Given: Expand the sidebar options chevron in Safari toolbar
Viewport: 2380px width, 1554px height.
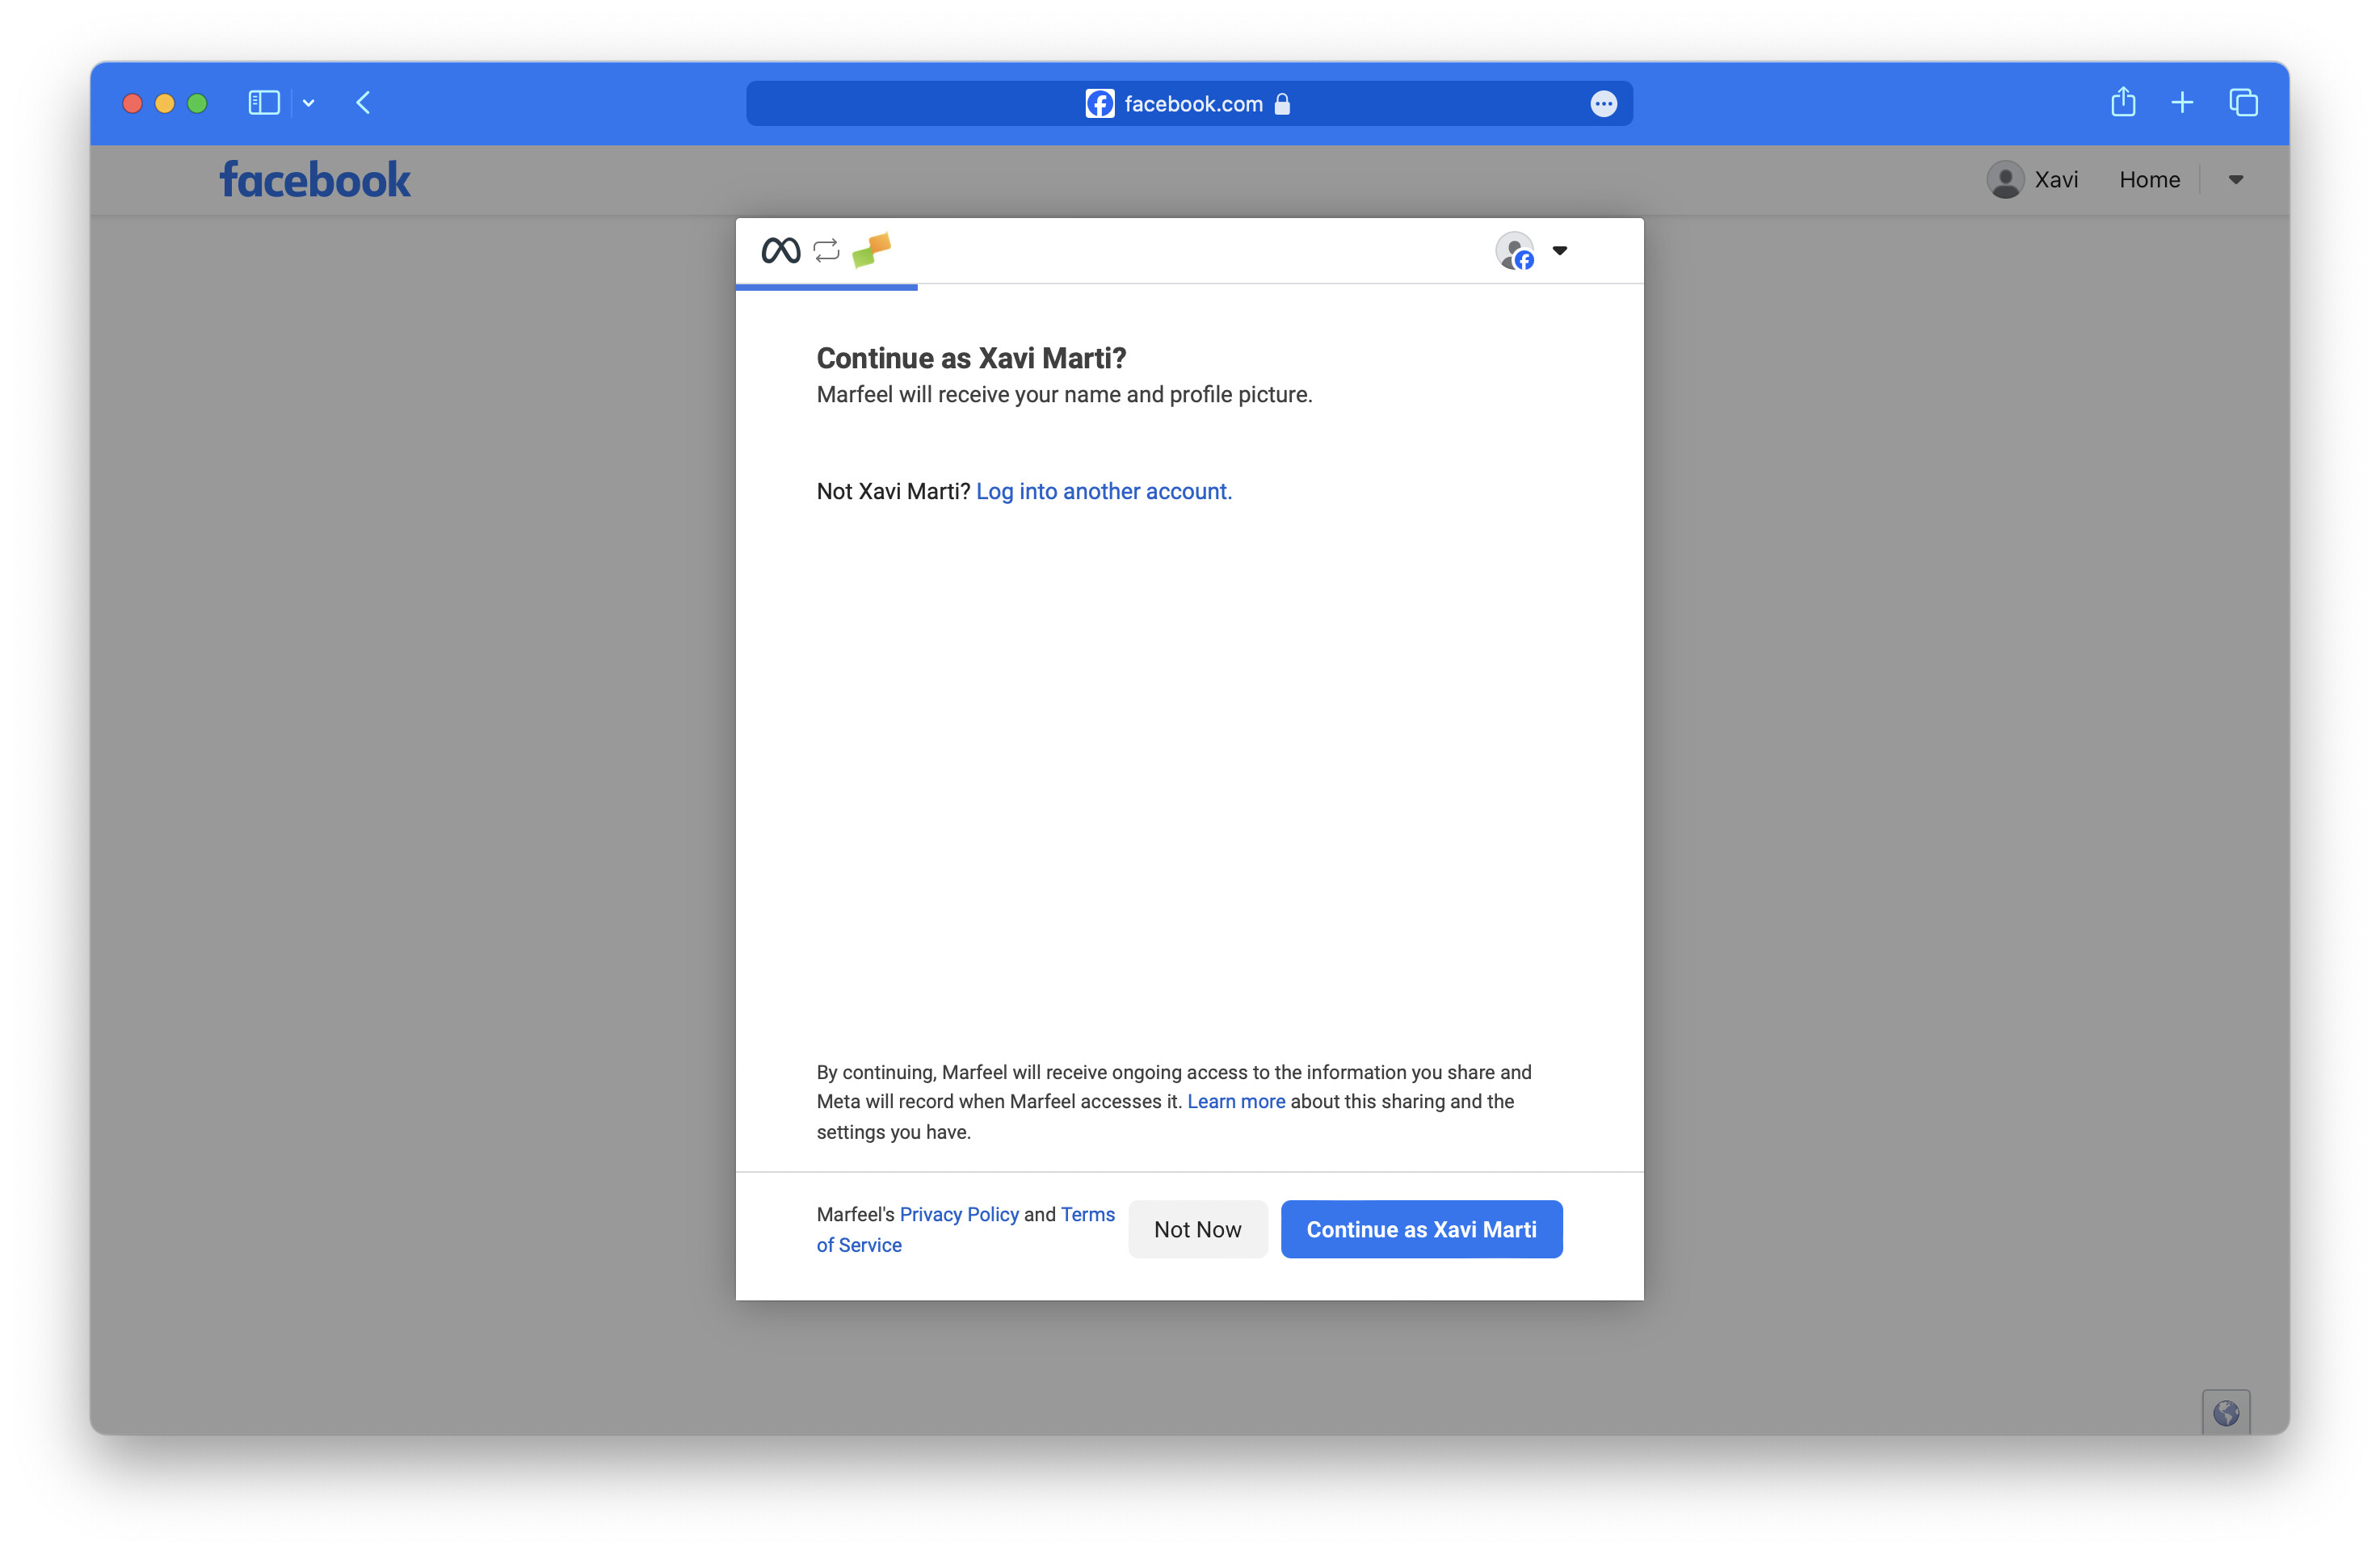Looking at the screenshot, I should click(307, 103).
